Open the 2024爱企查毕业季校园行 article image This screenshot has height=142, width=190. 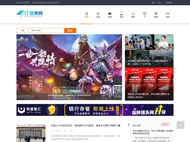tap(149, 51)
